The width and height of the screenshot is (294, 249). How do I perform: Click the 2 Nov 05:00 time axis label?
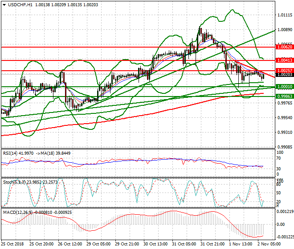tap(269, 244)
